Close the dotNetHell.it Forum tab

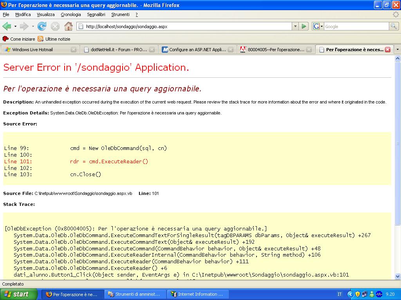pos(152,50)
